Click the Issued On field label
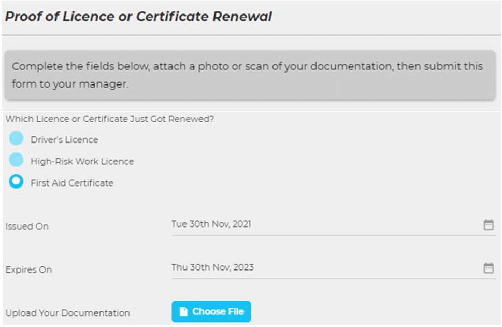This screenshot has height=327, width=502. [27, 226]
